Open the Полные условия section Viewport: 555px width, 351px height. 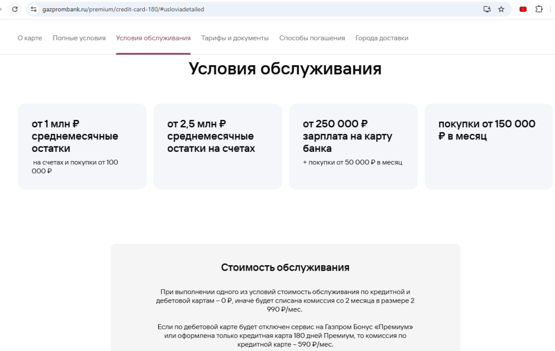79,38
